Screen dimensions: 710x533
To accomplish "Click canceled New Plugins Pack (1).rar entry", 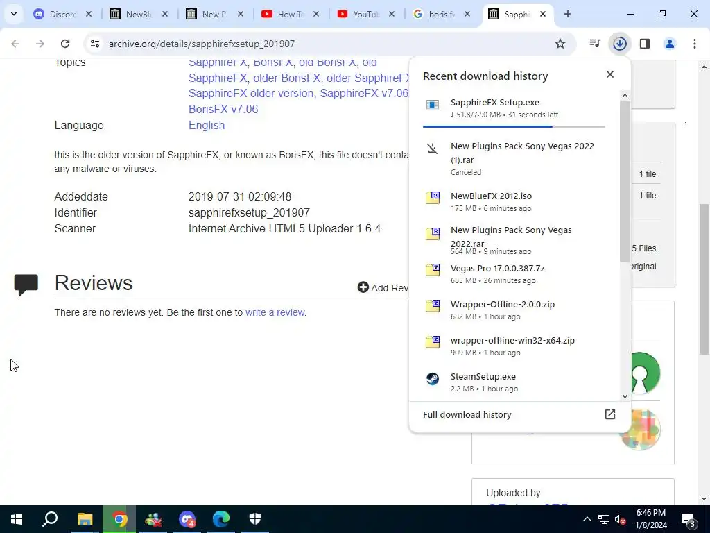I will point(514,159).
